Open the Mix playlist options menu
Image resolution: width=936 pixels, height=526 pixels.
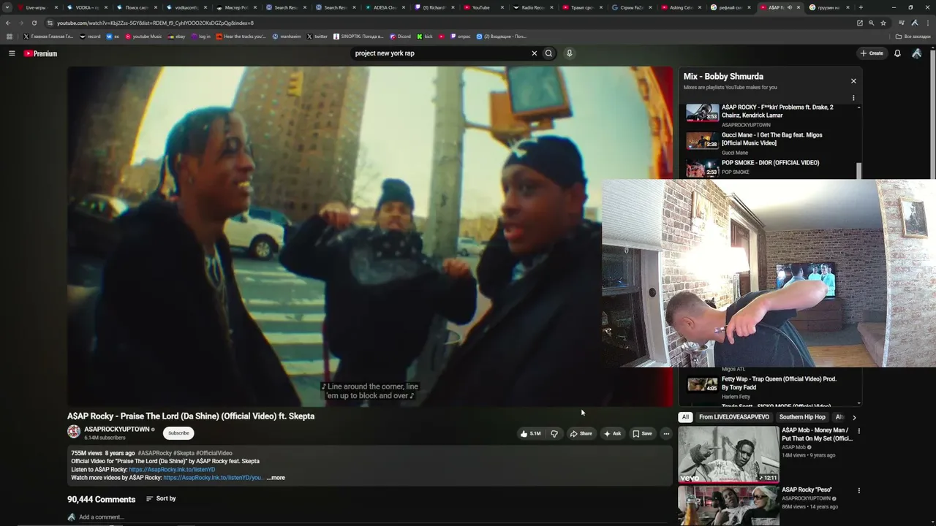(x=853, y=98)
